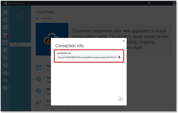The width and height of the screenshot is (178, 113).
Task: Click the Connection info heading
Action: pyautogui.click(x=70, y=46)
